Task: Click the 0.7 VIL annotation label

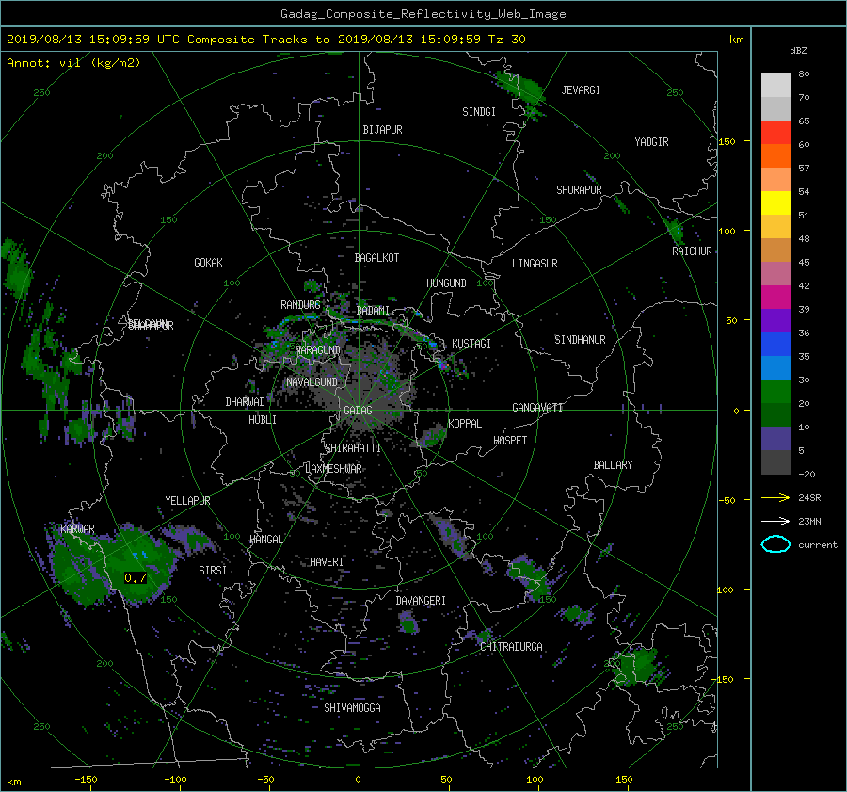Action: click(135, 578)
